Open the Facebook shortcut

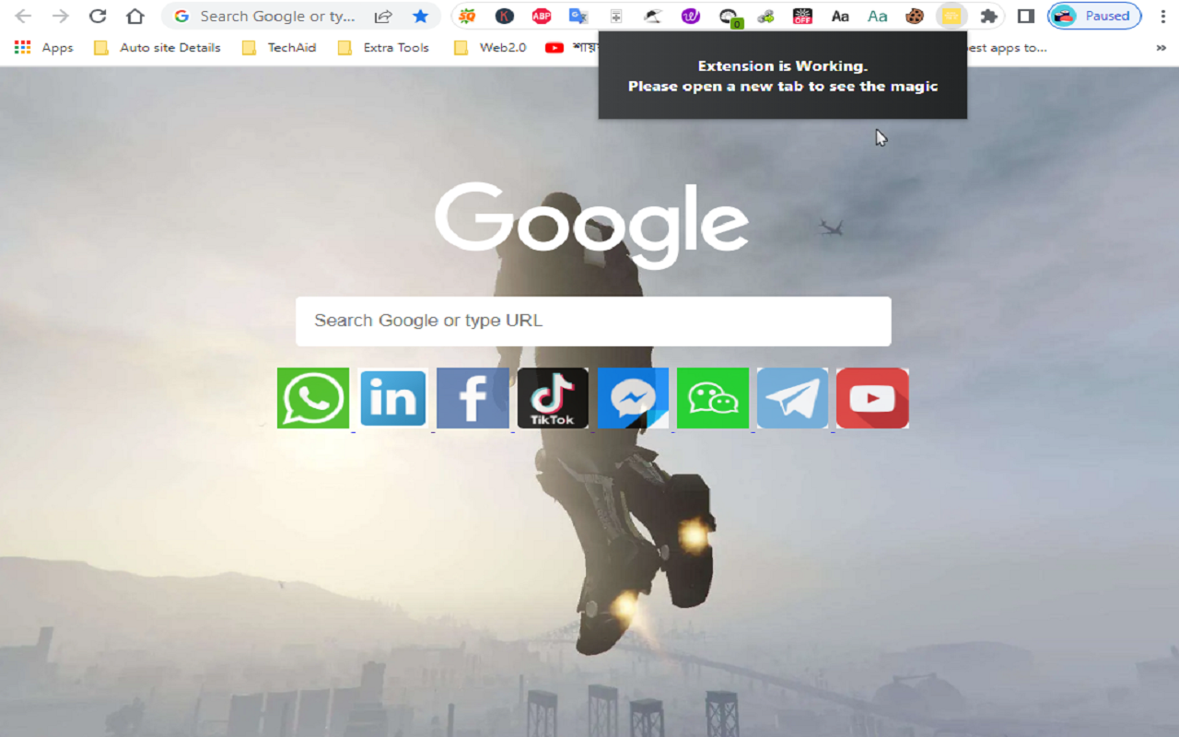click(x=473, y=398)
